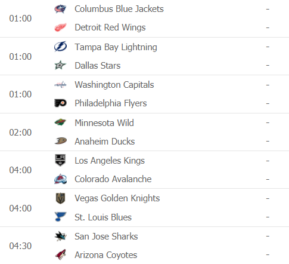Open the Colorado Avalanche team link
Viewport: 289px width, 264px height.
coord(113,179)
